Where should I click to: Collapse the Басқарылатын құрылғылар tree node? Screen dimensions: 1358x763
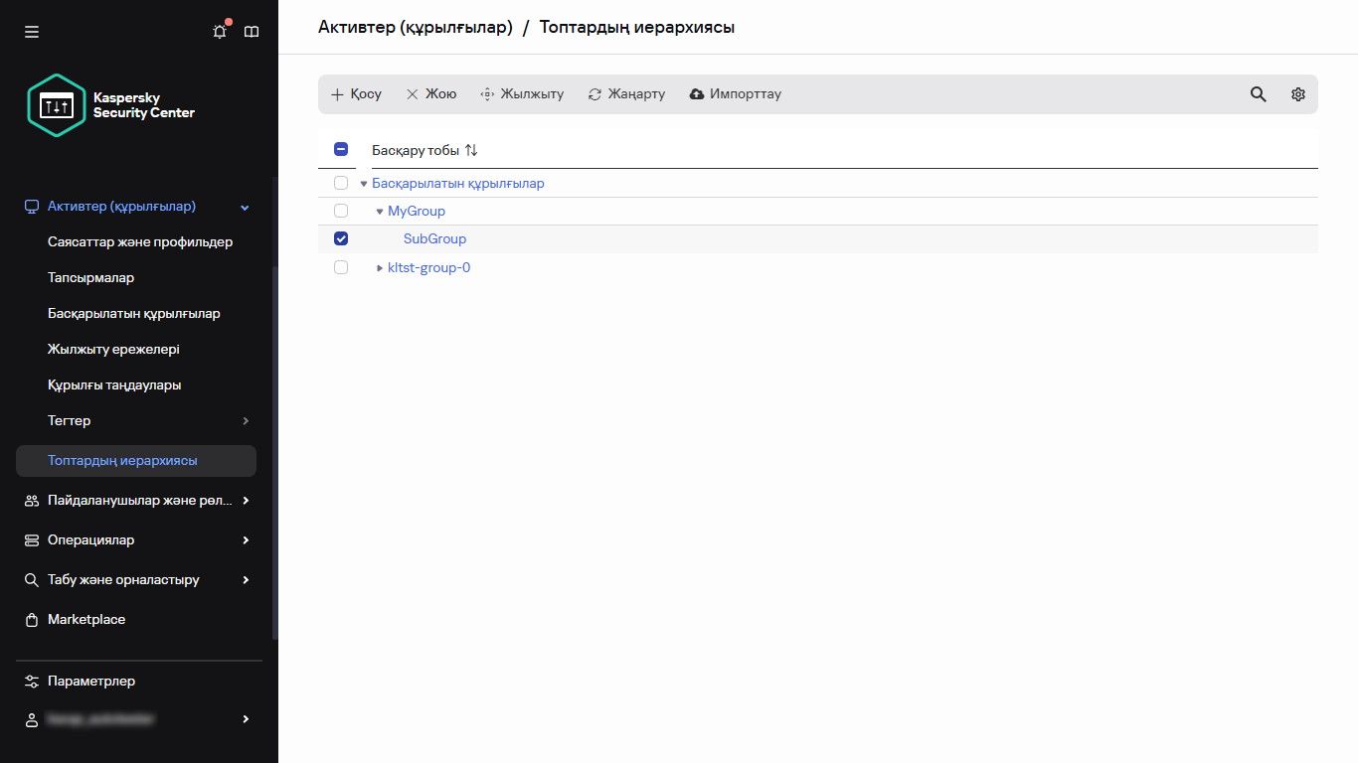tap(363, 183)
